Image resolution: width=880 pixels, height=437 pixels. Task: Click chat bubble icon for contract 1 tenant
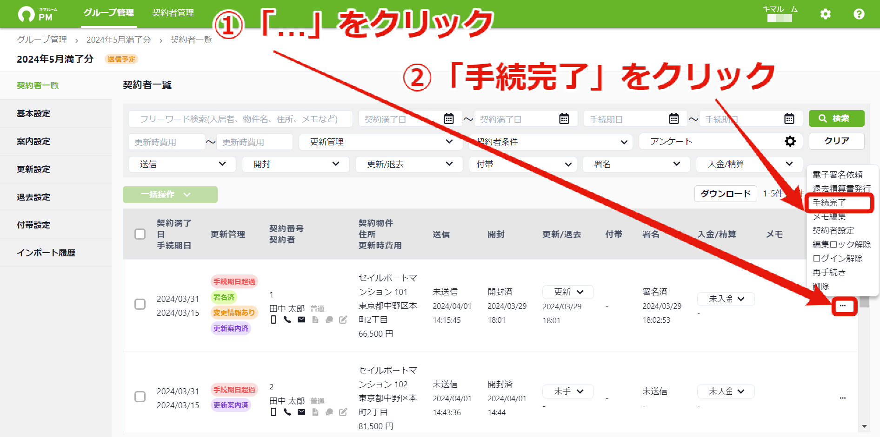[x=329, y=320]
